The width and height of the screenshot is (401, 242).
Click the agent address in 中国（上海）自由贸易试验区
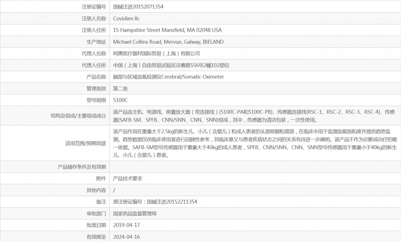pyautogui.click(x=171, y=65)
